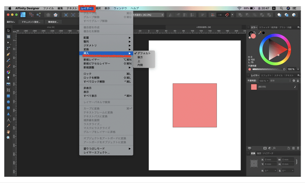Open the shear S dropdown
Viewport: 305px width, 183px height.
292,170
